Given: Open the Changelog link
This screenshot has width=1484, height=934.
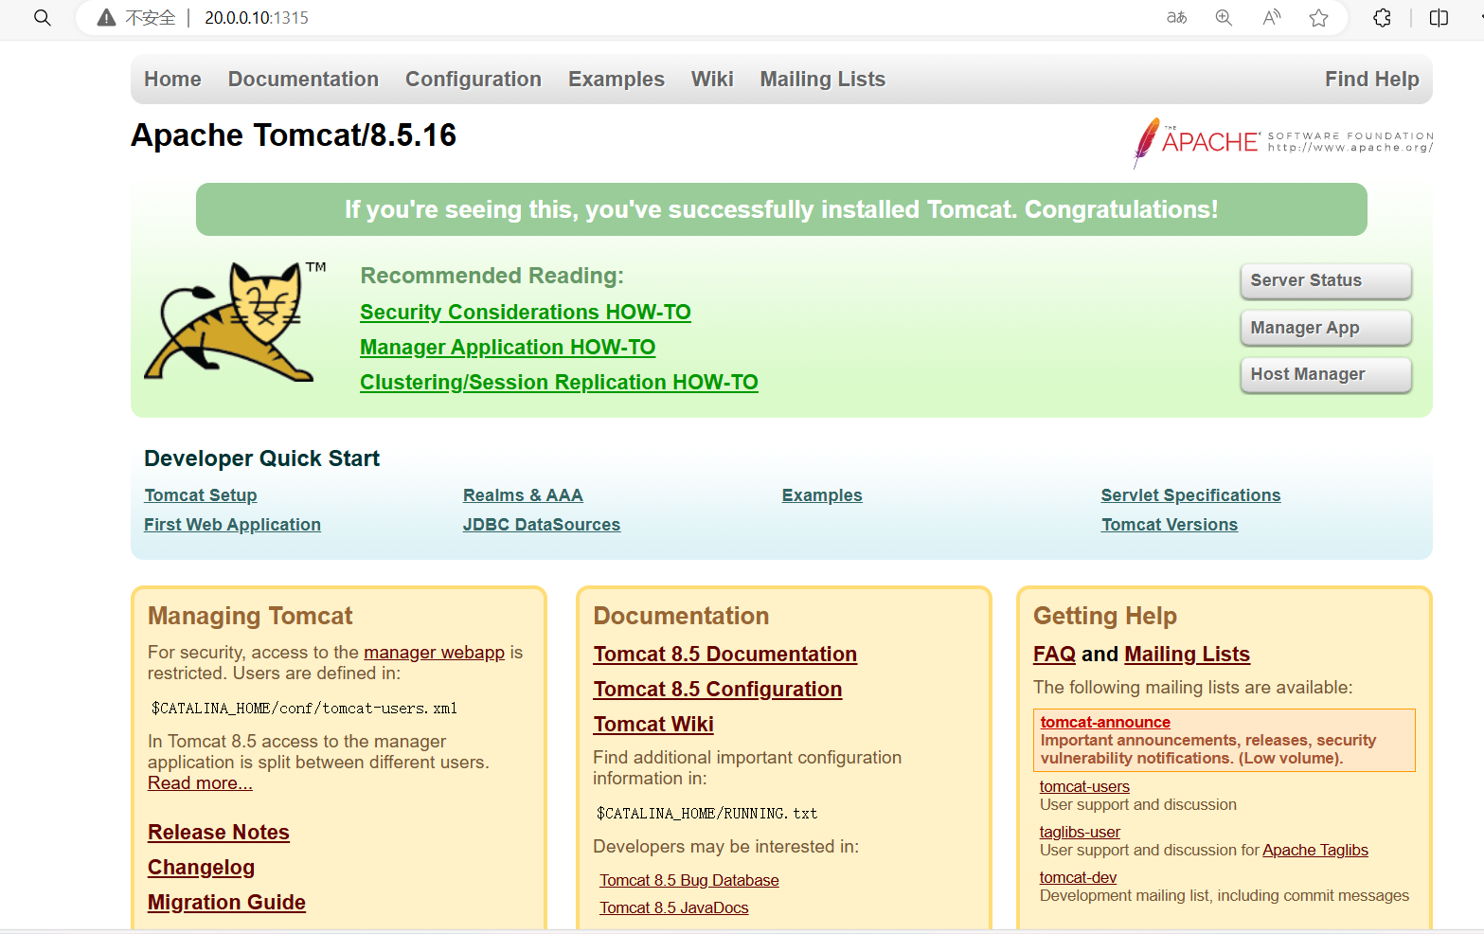Looking at the screenshot, I should coord(201,868).
